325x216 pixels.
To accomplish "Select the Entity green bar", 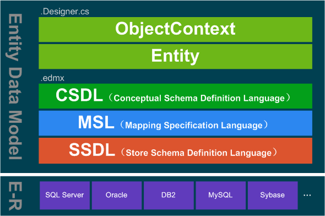I will click(x=175, y=56).
